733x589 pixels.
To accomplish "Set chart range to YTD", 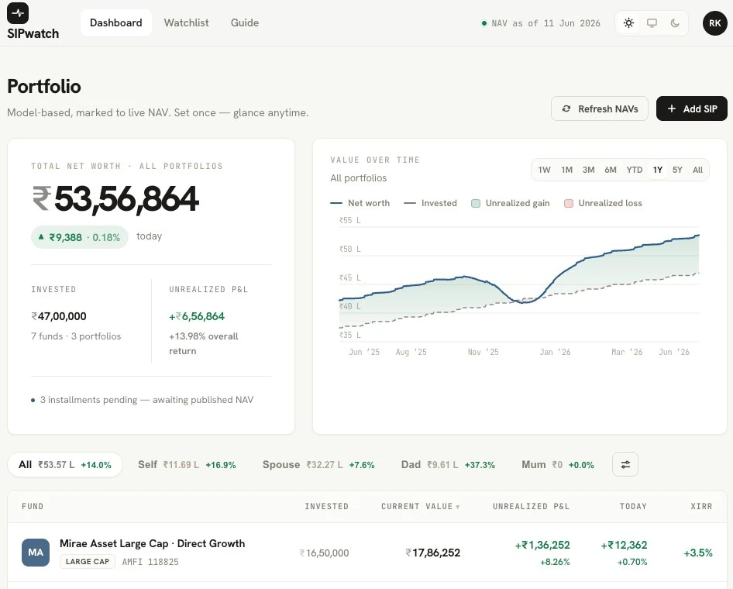I will (x=635, y=170).
